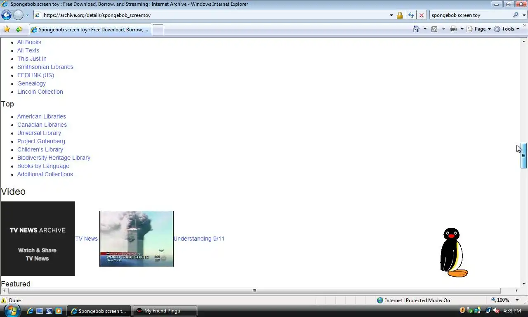Click the Children's Library link
528x317 pixels.
pyautogui.click(x=40, y=149)
